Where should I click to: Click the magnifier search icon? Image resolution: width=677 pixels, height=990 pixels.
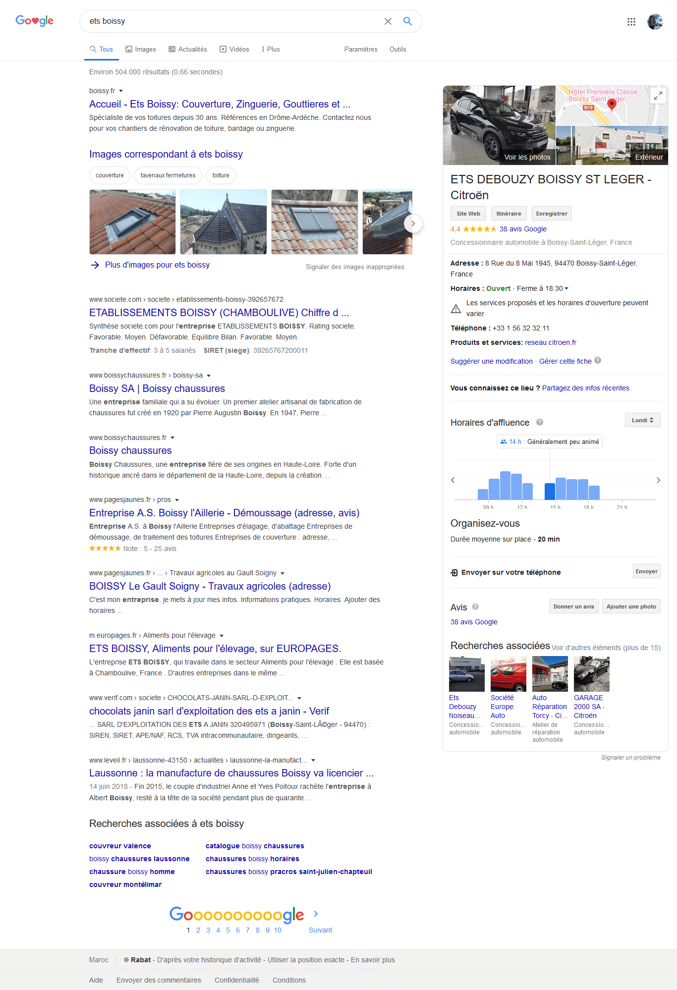pos(407,21)
